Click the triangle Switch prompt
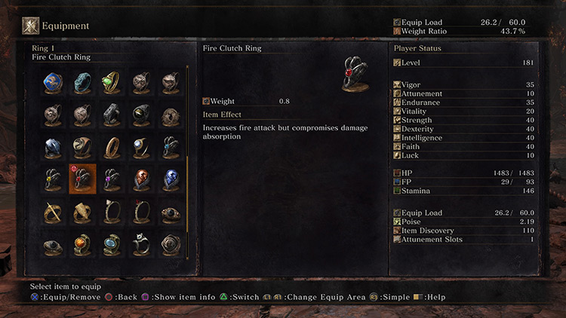Screen dimensions: 566x318 click(239, 297)
